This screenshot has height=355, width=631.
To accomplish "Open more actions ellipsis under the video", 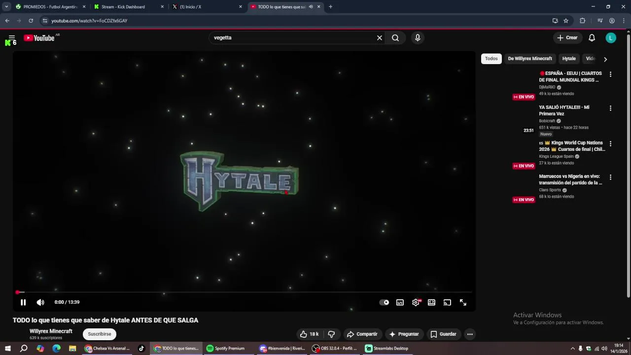I will coord(470,334).
